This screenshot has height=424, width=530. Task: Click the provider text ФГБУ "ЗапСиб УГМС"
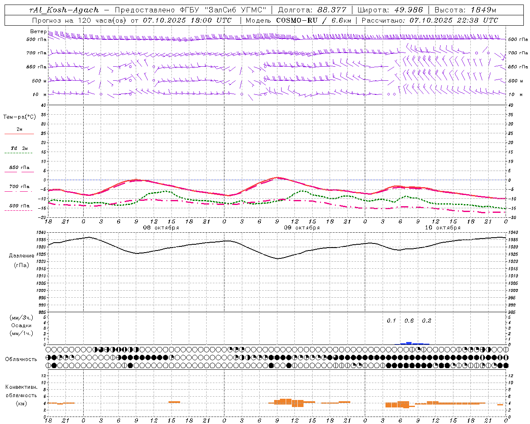pyautogui.click(x=223, y=10)
